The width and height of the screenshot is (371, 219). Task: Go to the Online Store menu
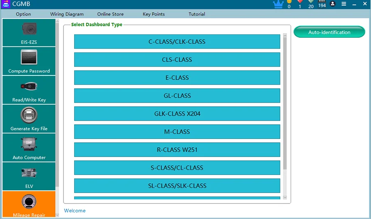coord(110,14)
